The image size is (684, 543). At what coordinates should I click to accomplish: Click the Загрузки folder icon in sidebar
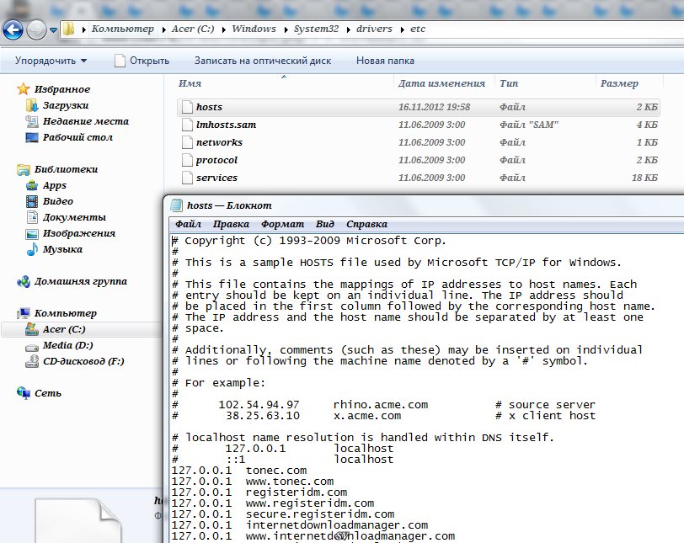[x=32, y=105]
